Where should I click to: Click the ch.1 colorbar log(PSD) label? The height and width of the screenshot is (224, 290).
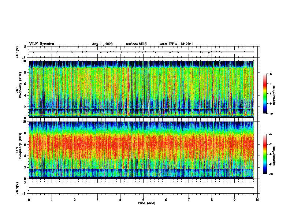click(274, 96)
